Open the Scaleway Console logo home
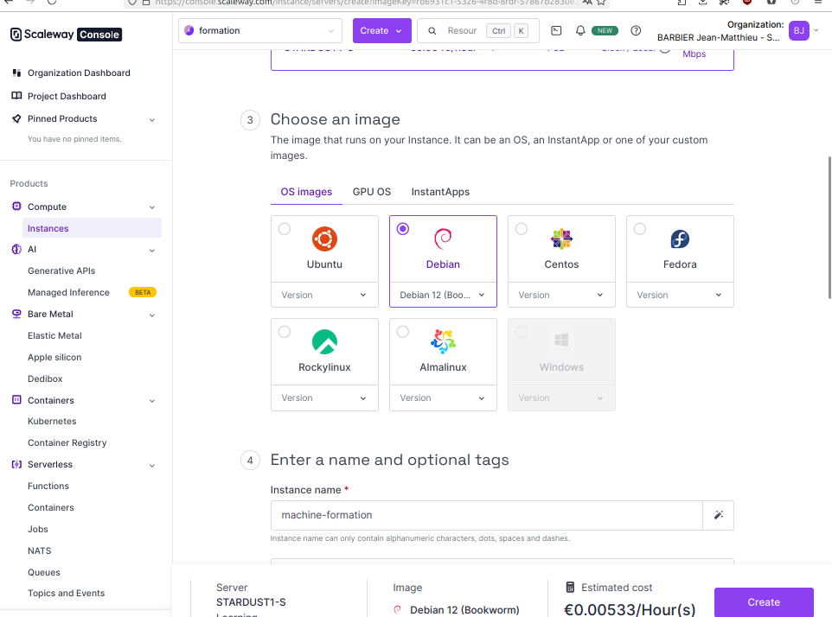832x617 pixels. (x=66, y=35)
